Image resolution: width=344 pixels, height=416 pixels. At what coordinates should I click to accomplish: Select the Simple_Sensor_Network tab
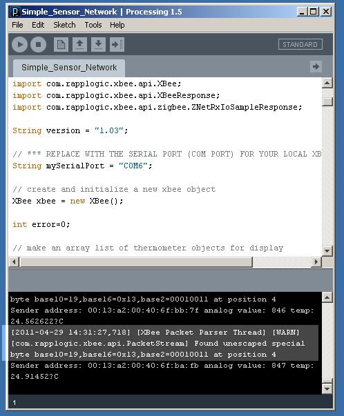coord(69,68)
